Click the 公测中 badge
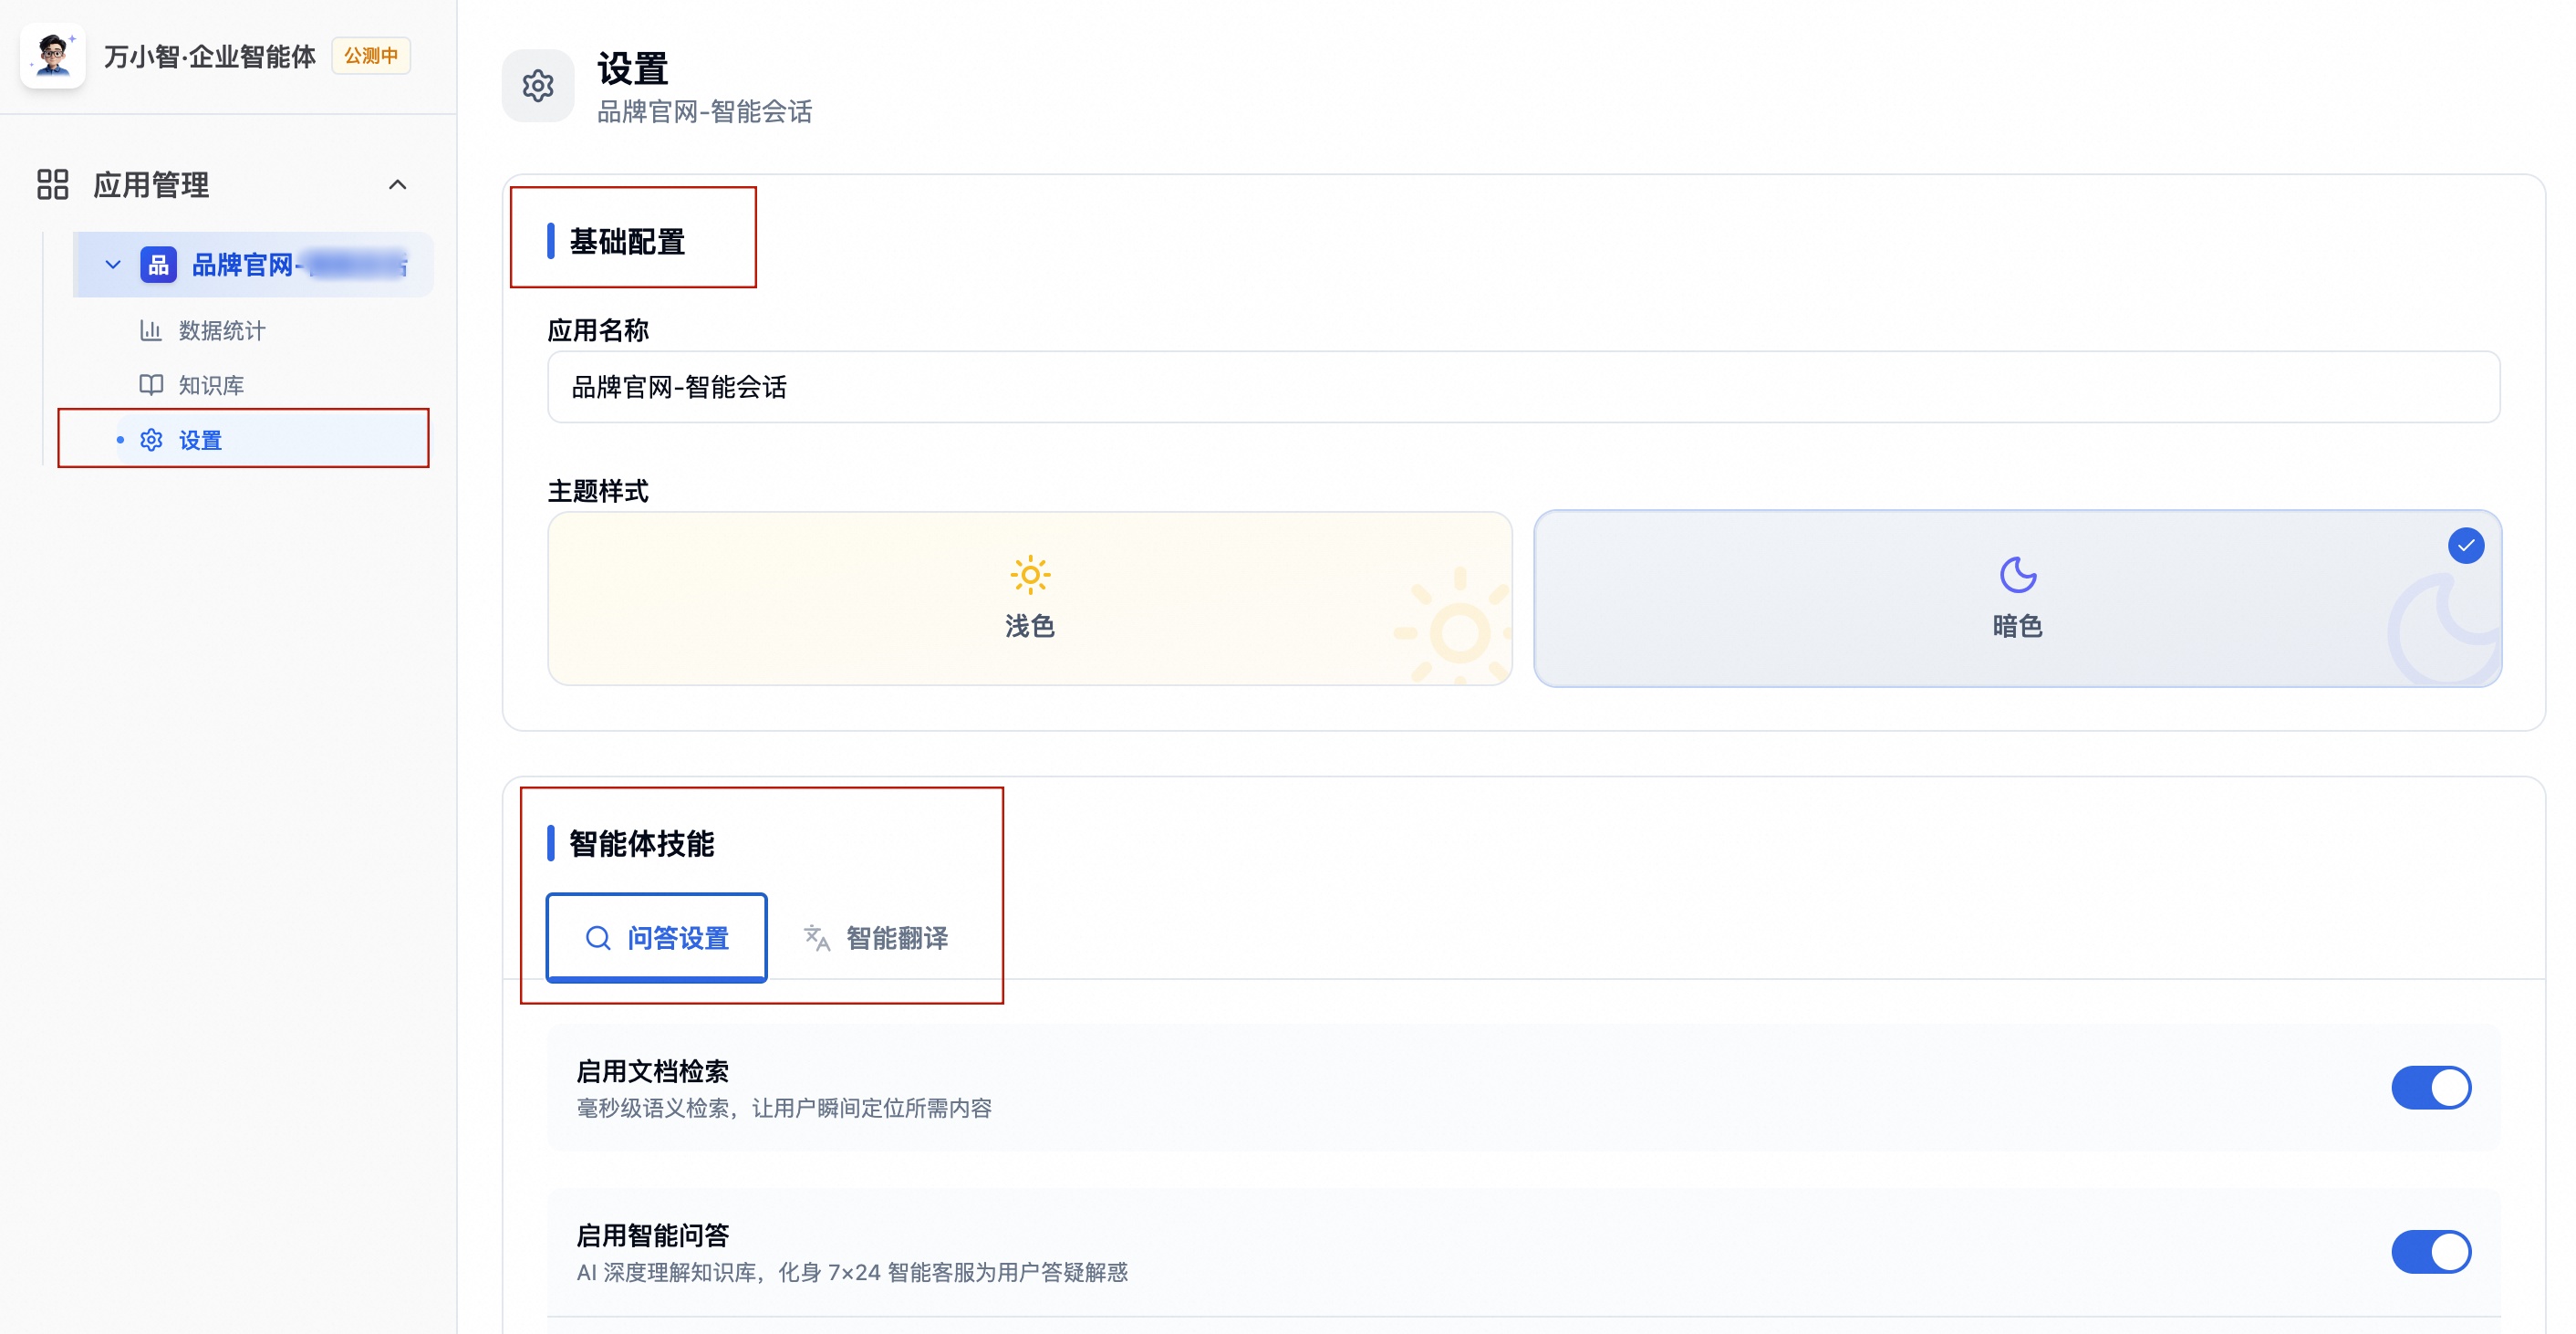Viewport: 2576px width, 1334px height. pyautogui.click(x=370, y=56)
